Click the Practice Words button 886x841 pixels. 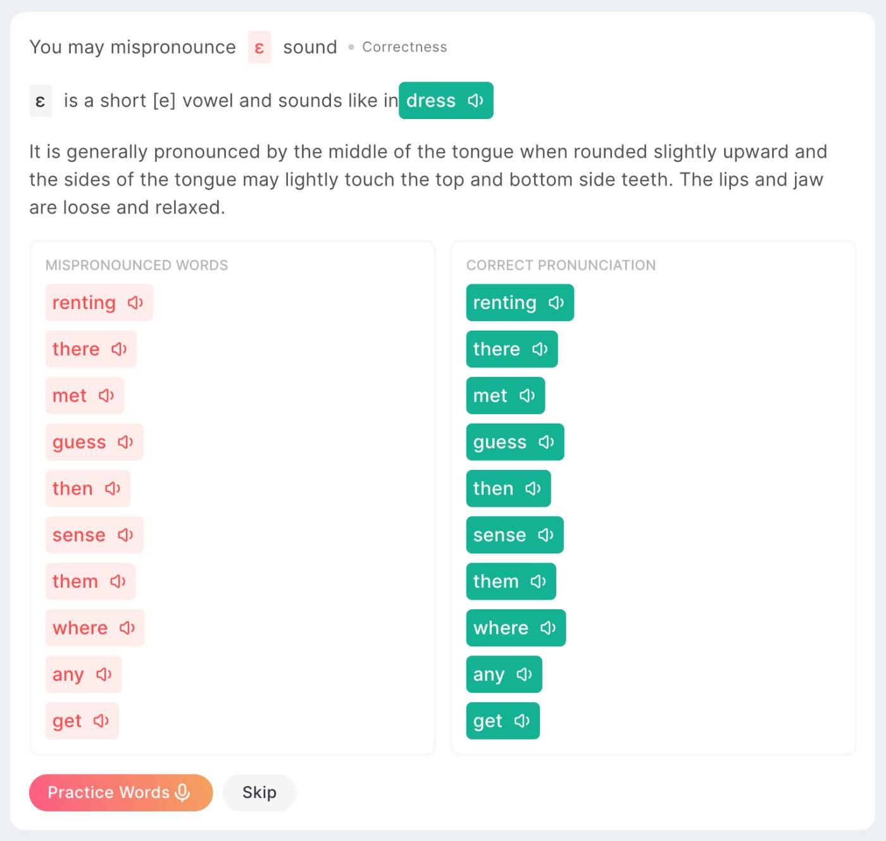pyautogui.click(x=120, y=792)
